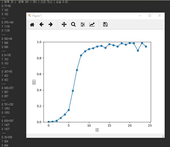
Task: Click the x-axis title below the plot
Action: pyautogui.click(x=97, y=130)
